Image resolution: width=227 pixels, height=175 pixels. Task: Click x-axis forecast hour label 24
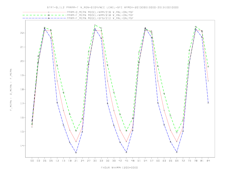(x=82, y=161)
